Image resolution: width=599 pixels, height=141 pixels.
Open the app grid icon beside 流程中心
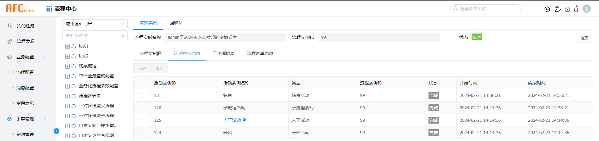49,9
